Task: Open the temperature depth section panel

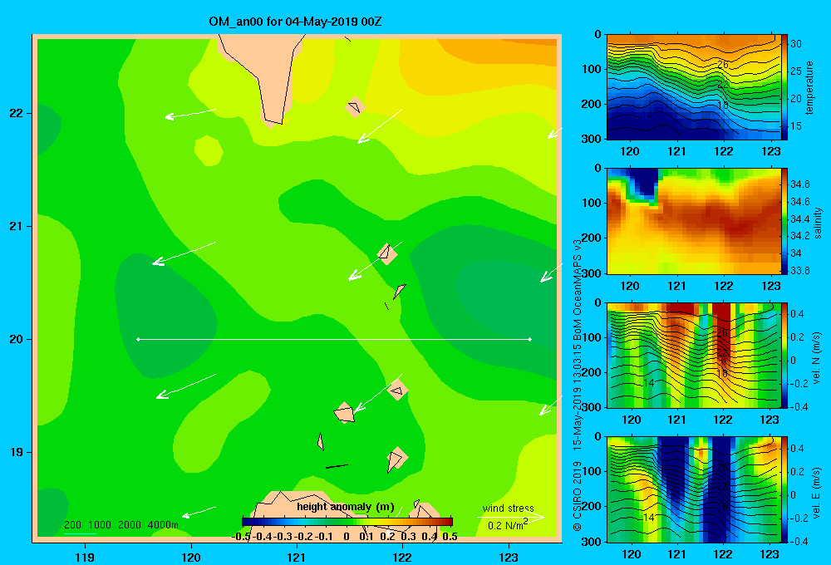Action: coord(694,87)
